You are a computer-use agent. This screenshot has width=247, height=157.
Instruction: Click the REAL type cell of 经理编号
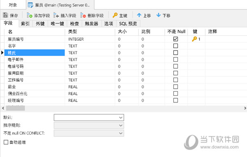point(90,100)
